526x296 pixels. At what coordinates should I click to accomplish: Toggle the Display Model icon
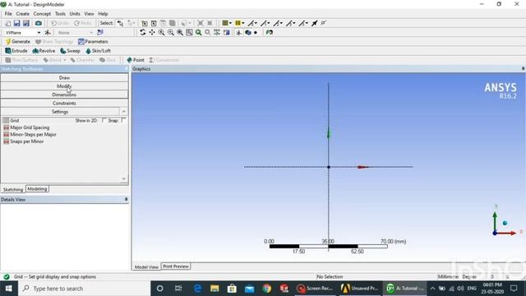pos(248,33)
